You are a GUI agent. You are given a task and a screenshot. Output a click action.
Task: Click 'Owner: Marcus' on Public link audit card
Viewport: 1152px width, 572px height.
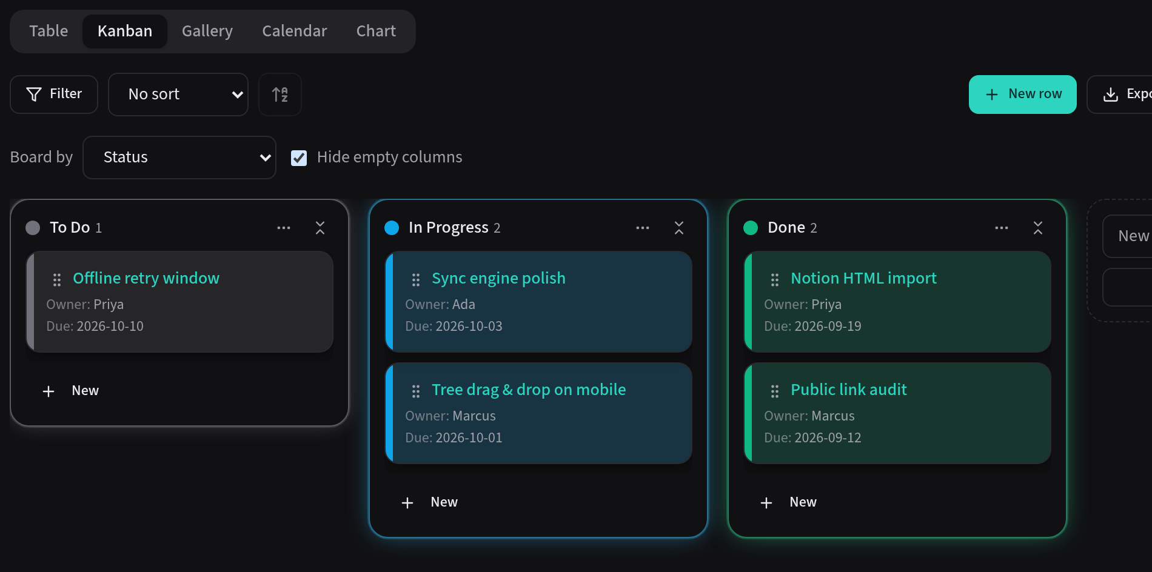(809, 416)
